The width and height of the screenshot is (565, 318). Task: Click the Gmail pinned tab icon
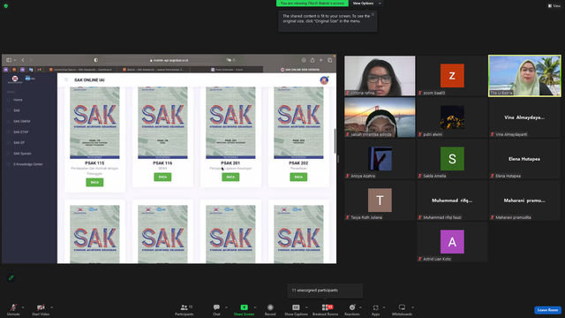coord(39,70)
